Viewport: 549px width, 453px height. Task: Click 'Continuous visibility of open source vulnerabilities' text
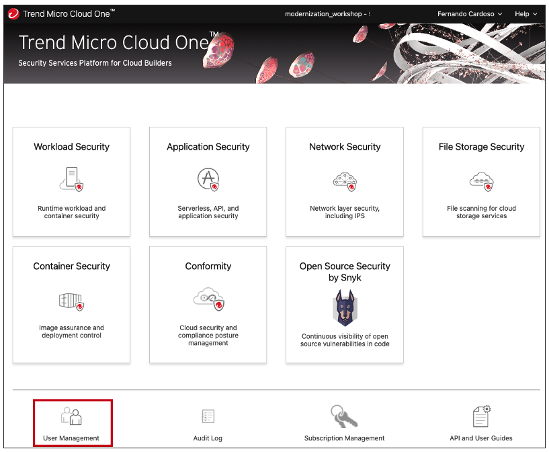pyautogui.click(x=345, y=340)
